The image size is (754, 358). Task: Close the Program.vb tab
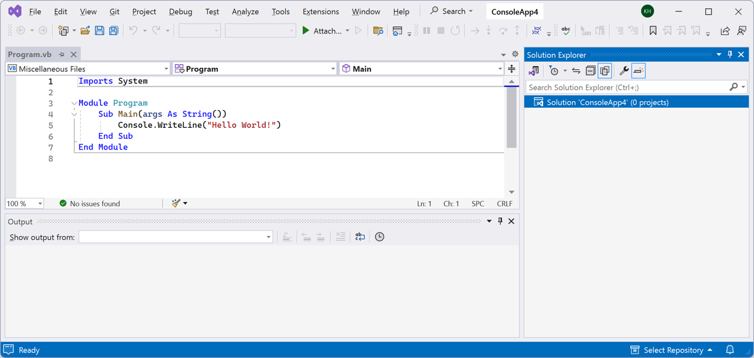pos(74,54)
